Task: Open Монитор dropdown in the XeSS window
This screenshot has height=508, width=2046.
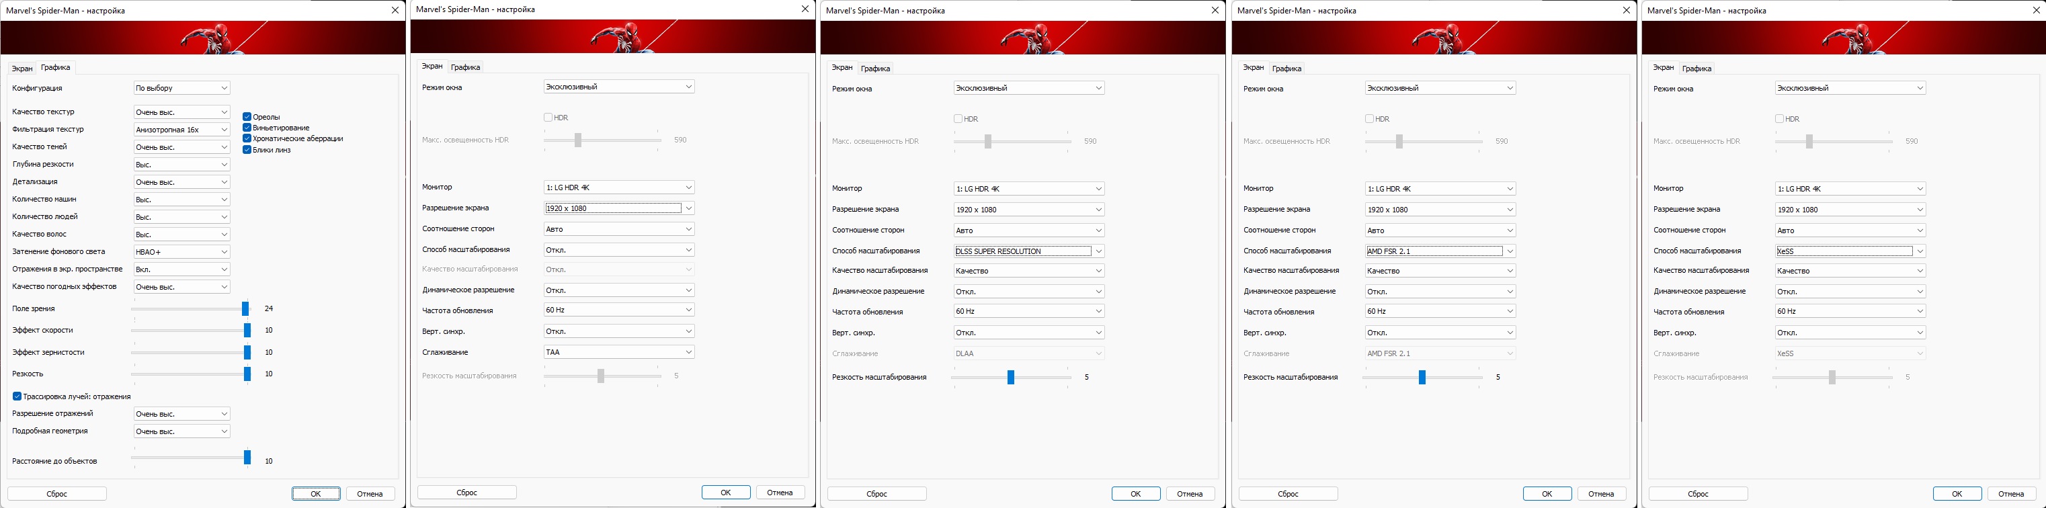Action: (x=1850, y=189)
